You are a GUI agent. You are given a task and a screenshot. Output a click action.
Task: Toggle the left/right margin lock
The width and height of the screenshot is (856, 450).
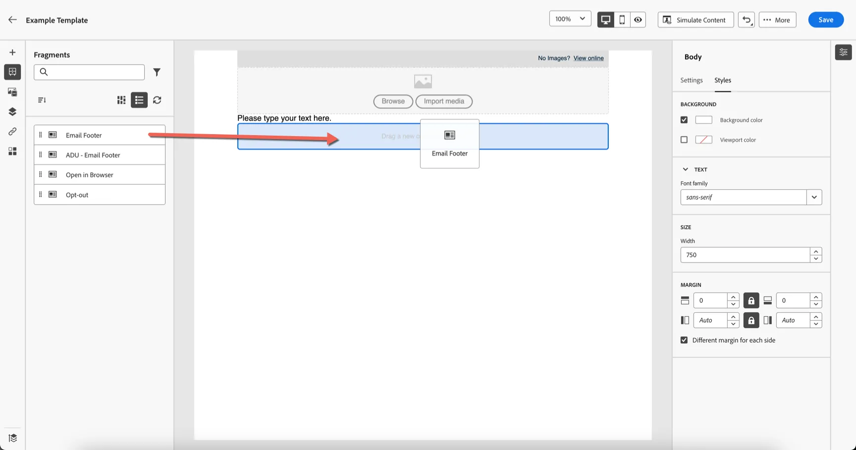click(x=751, y=320)
